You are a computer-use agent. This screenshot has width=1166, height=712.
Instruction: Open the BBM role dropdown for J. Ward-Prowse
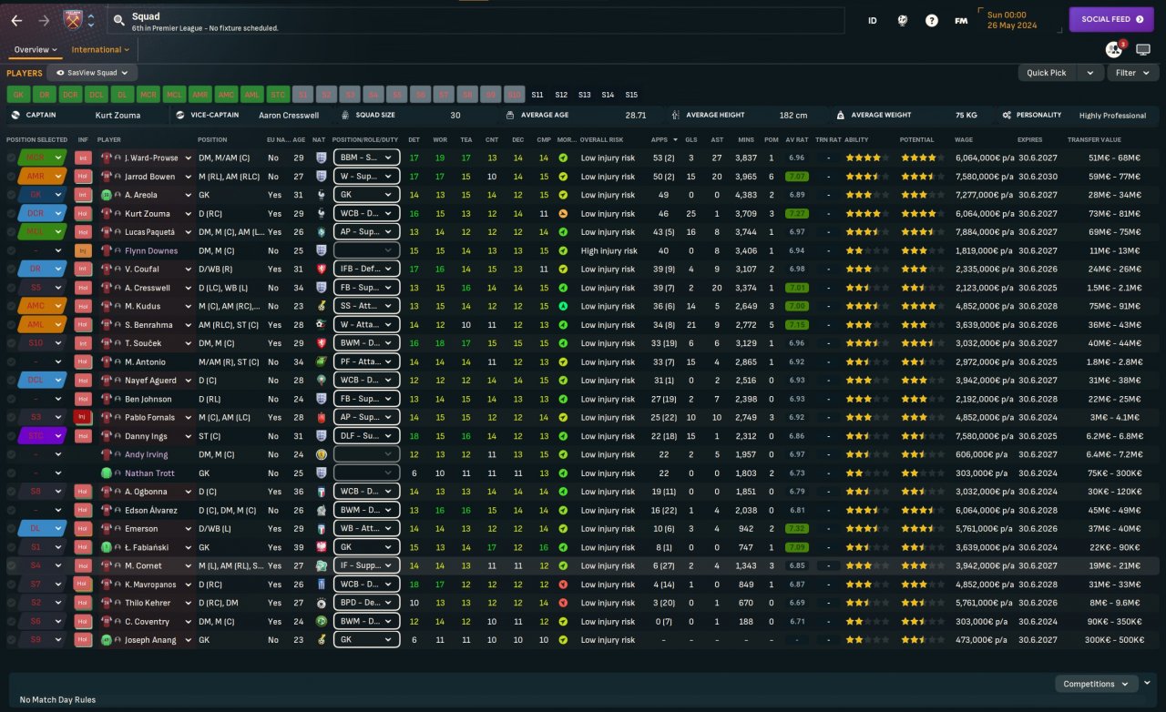366,158
